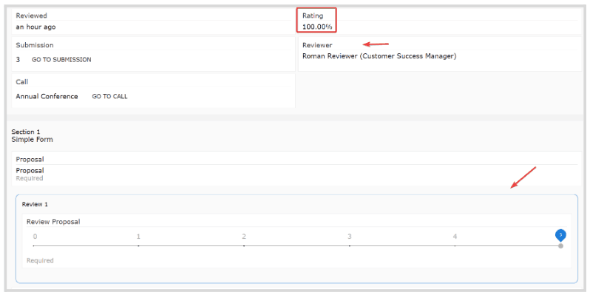This screenshot has height=295, width=590.
Task: Select the text 'an hour ago'
Action: pyautogui.click(x=35, y=27)
